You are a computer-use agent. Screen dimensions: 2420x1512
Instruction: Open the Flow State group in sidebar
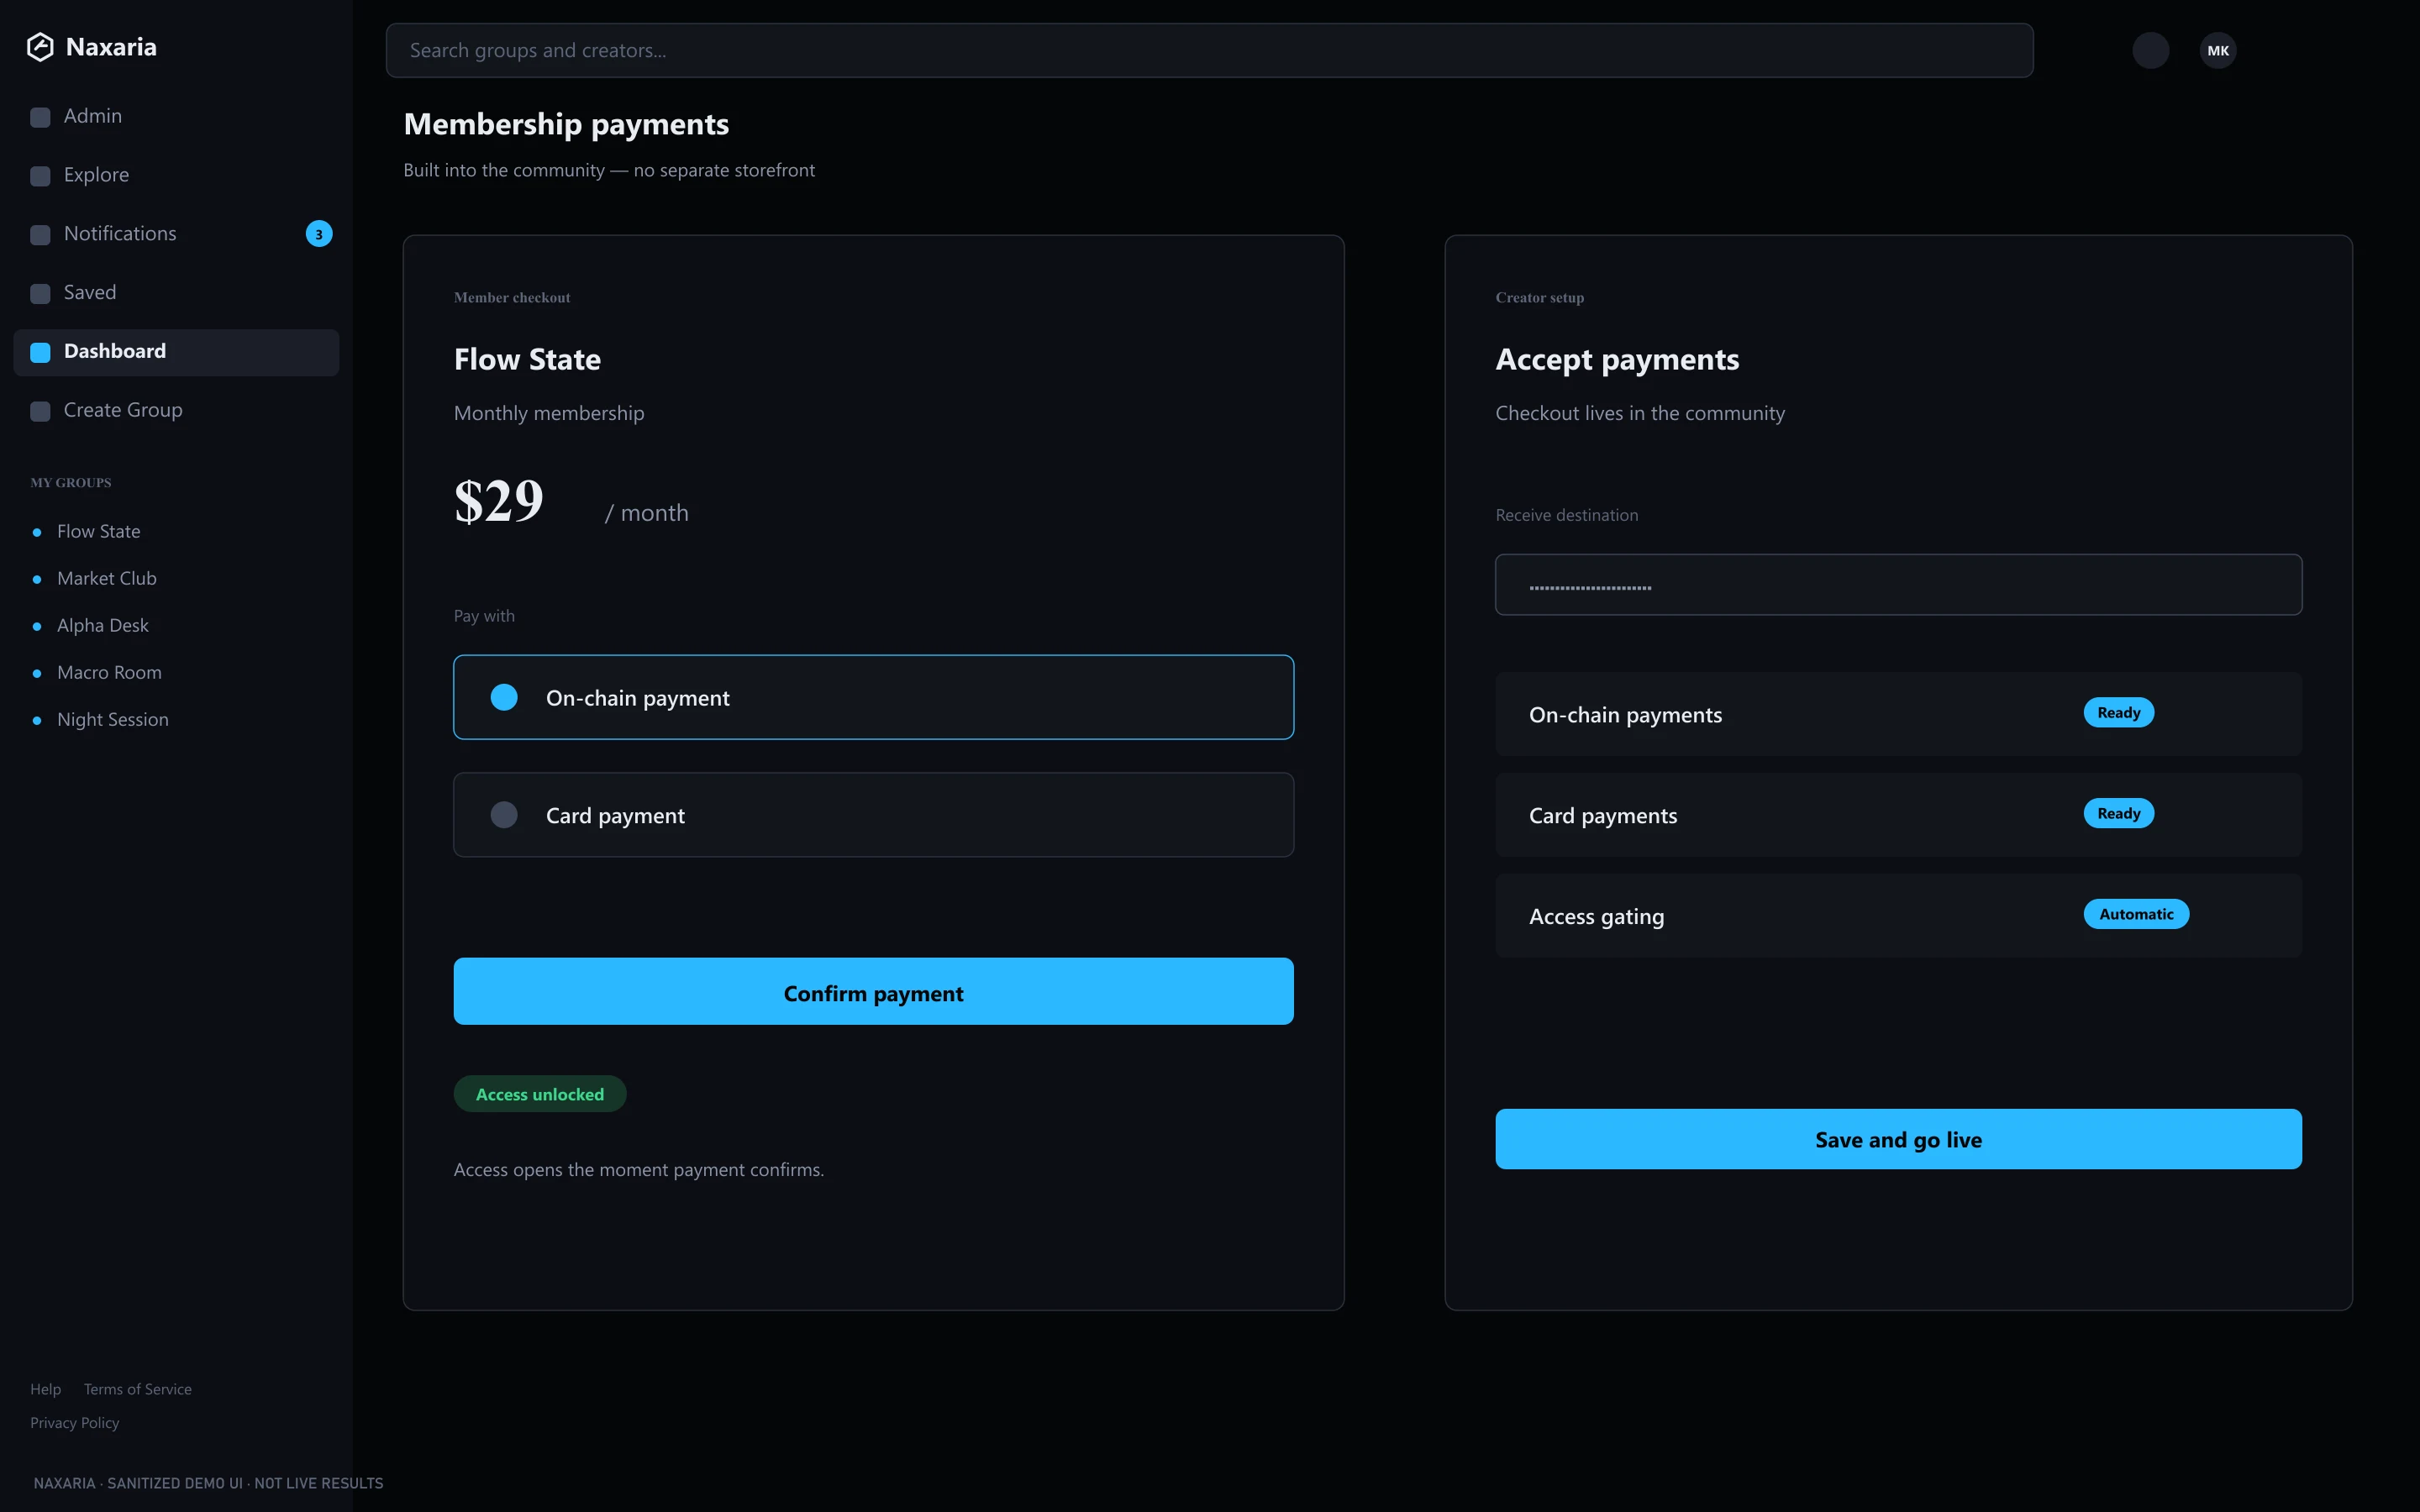pyautogui.click(x=98, y=532)
